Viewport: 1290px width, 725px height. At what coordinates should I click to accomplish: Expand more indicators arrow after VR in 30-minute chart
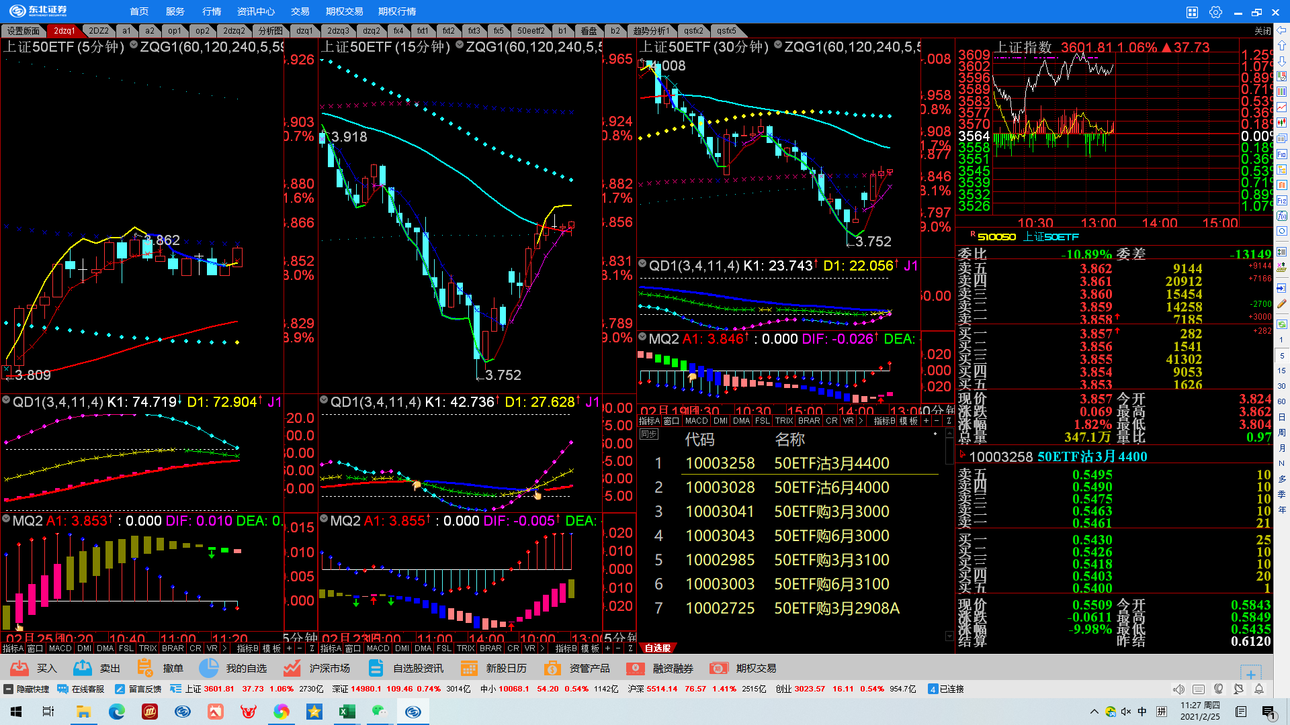click(861, 421)
